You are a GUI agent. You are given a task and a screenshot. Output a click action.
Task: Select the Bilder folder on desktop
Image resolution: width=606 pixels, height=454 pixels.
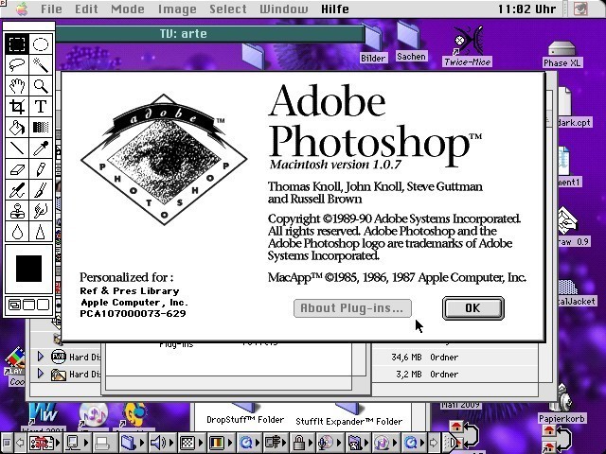pos(373,44)
